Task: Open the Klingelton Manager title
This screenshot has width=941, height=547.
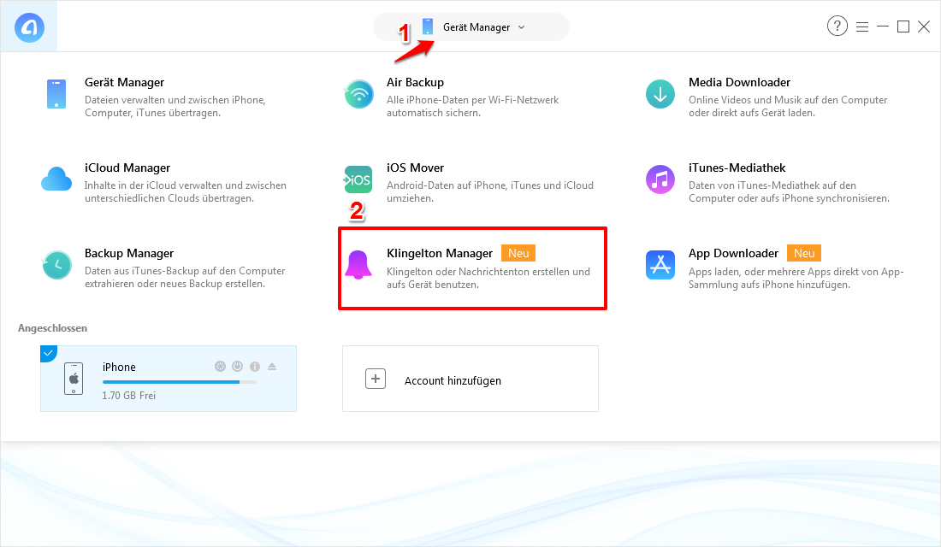Action: click(x=440, y=253)
